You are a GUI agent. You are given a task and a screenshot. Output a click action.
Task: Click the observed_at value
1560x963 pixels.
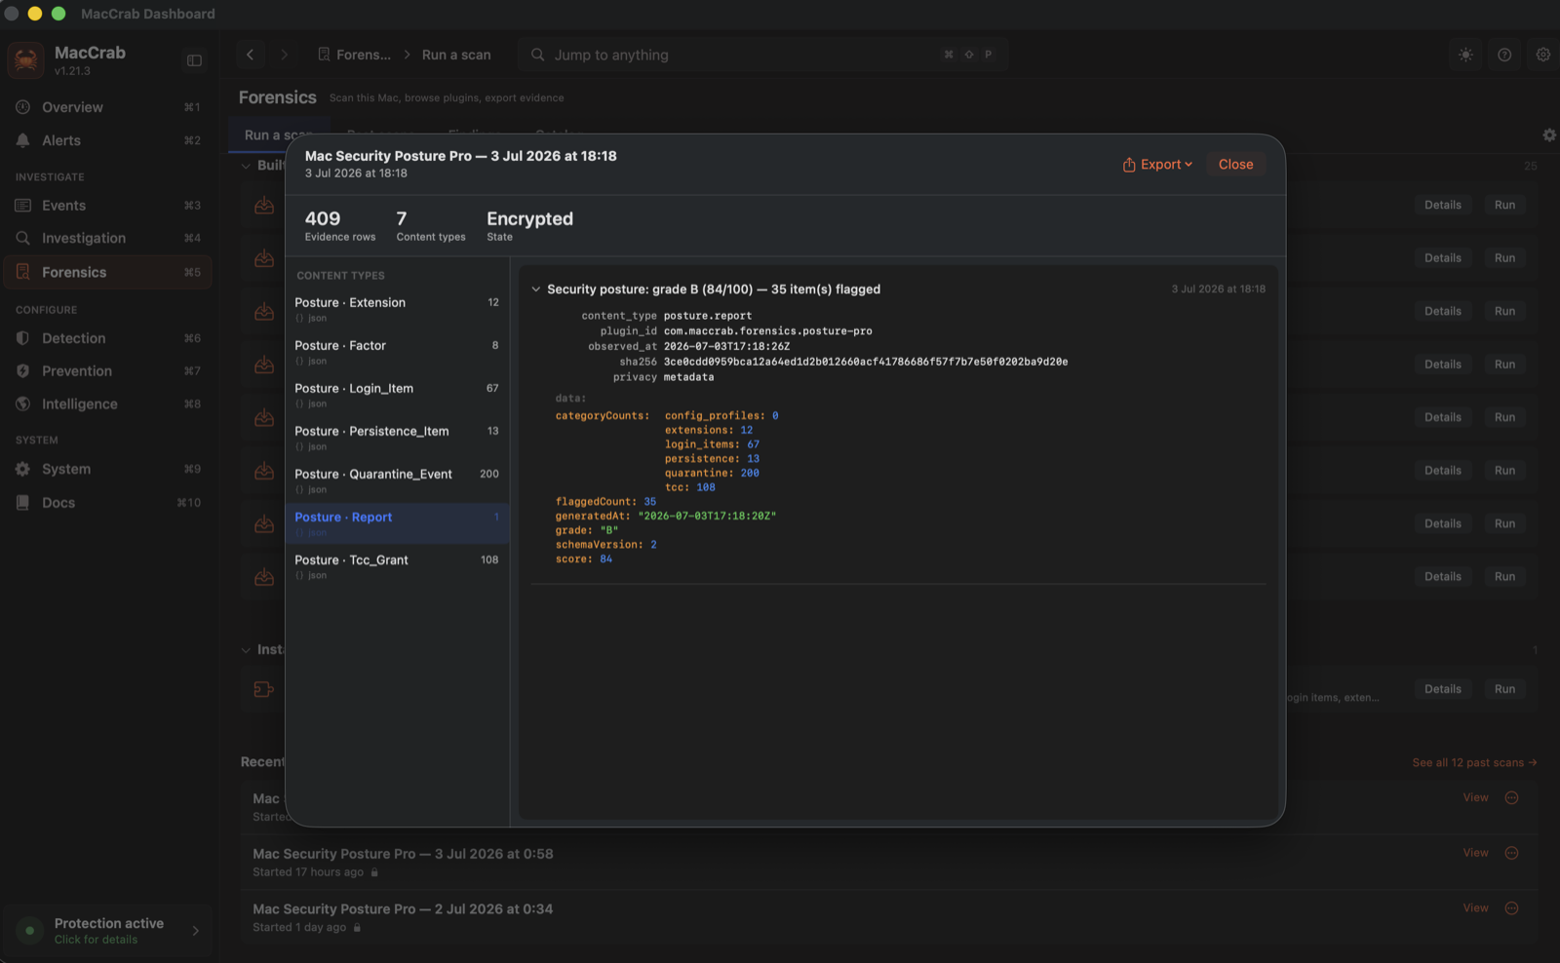point(726,347)
